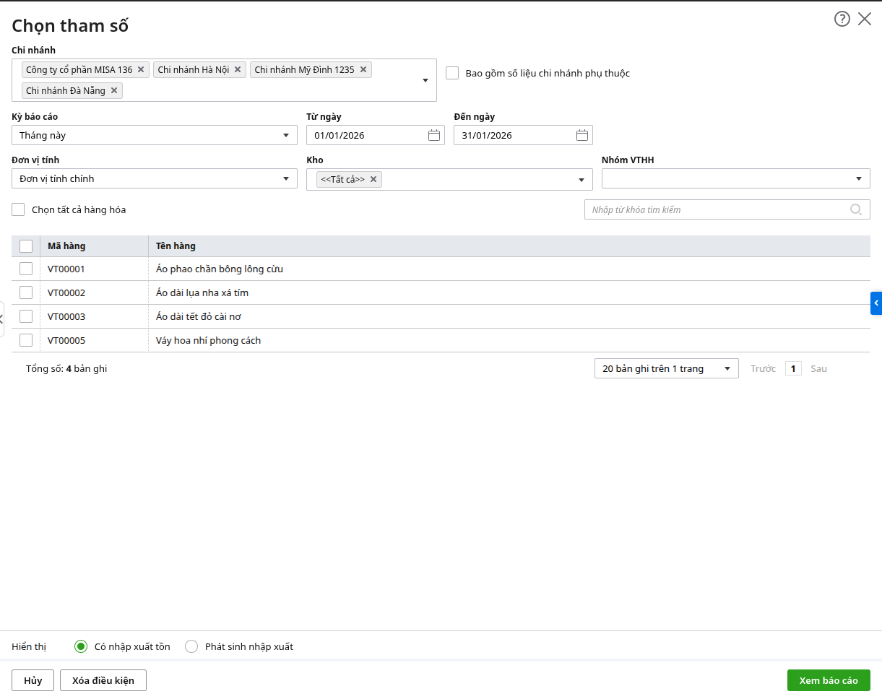This screenshot has width=882, height=694.
Task: Remove the Chi nhánh Đà Nẵng tag
Action: click(114, 91)
